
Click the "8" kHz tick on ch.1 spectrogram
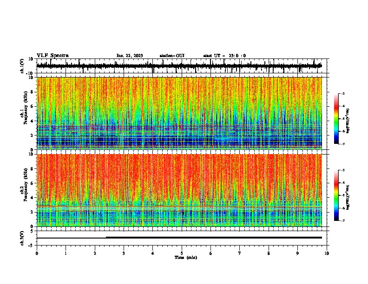[33, 92]
